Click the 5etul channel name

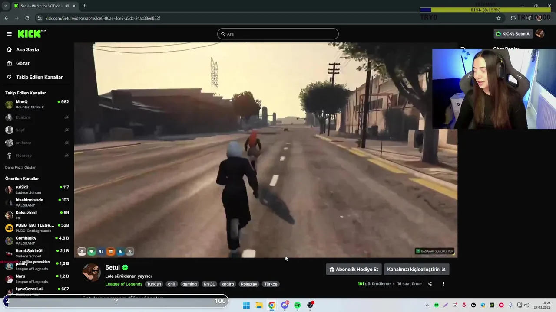(113, 267)
